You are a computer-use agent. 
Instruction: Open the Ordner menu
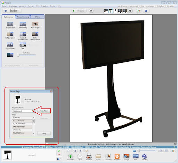(31, 6)
